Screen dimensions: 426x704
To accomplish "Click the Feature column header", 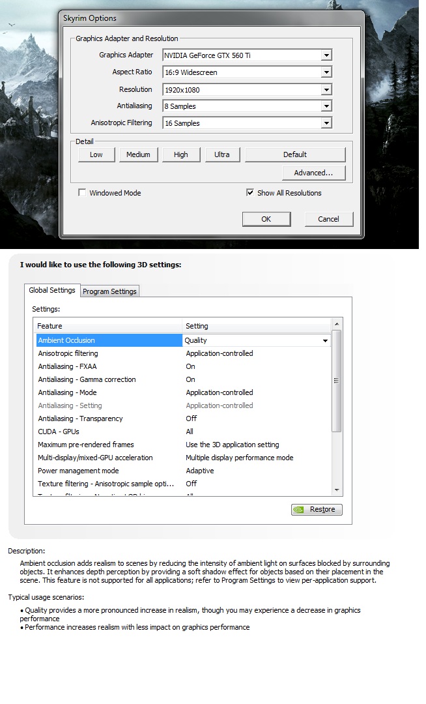I will (x=107, y=326).
